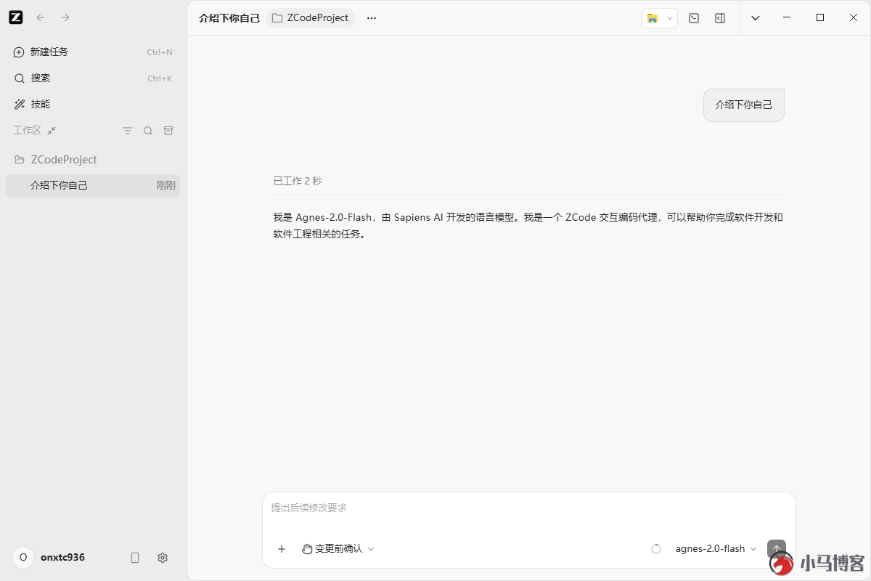Open the 变更前确认 mode dropdown
This screenshot has height=581, width=871.
coord(338,549)
